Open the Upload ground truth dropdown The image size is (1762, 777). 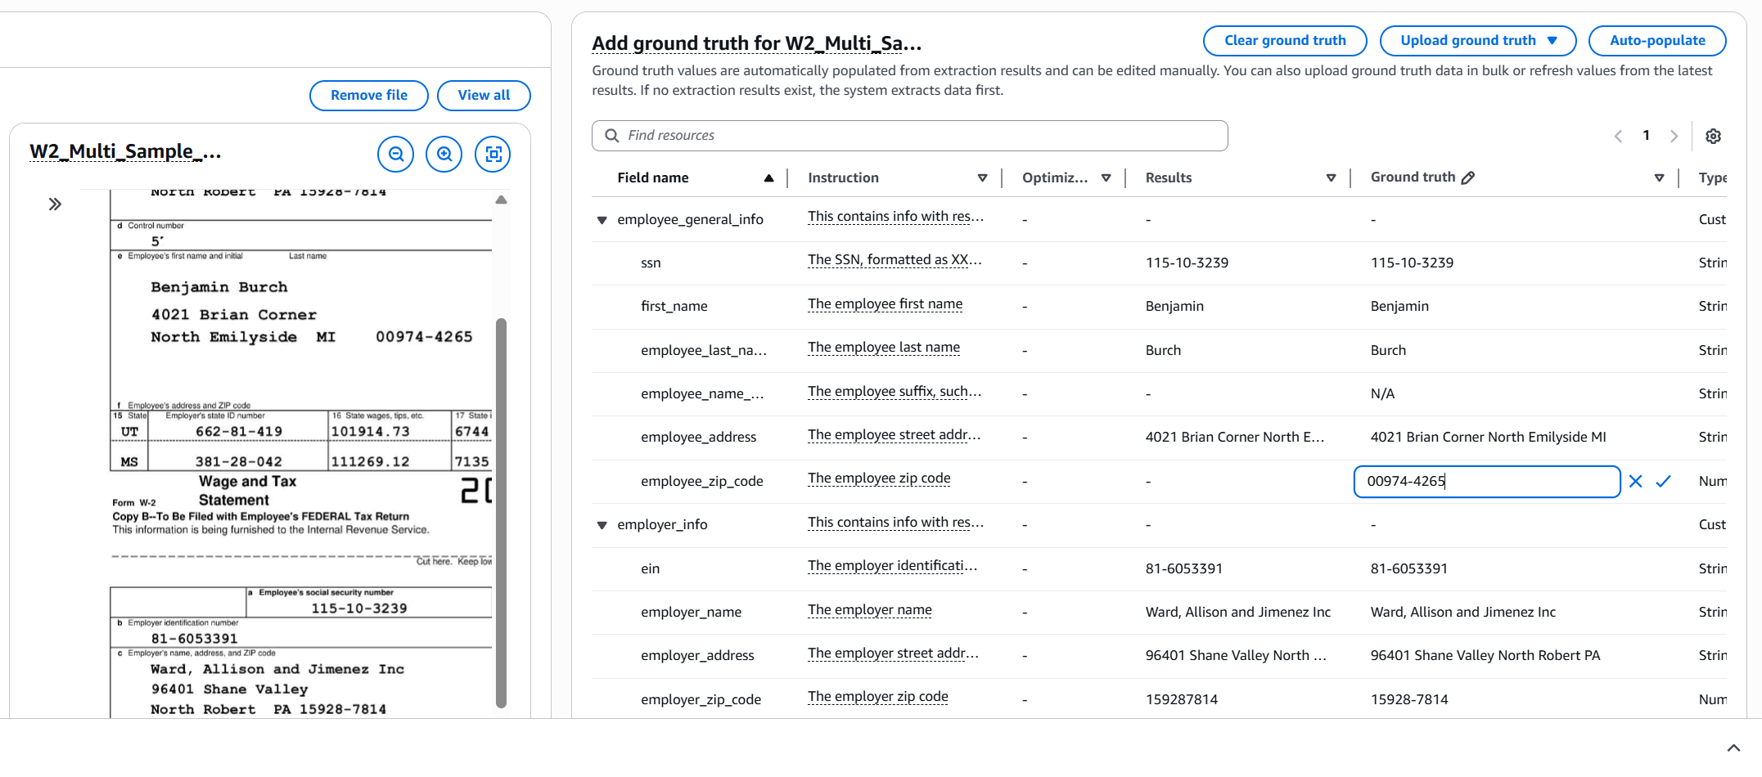pyautogui.click(x=1477, y=41)
